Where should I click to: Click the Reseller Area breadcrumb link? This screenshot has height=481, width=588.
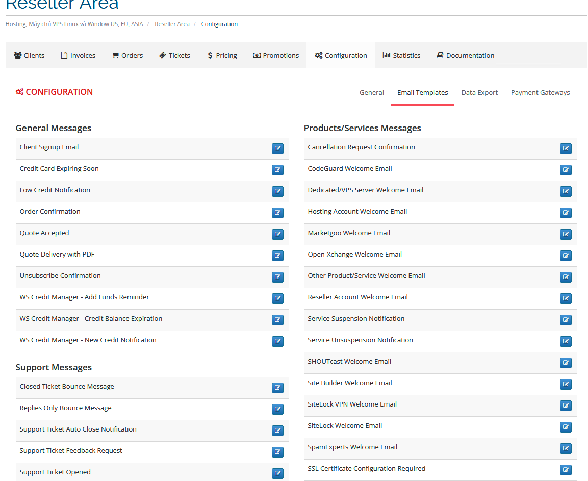click(172, 24)
